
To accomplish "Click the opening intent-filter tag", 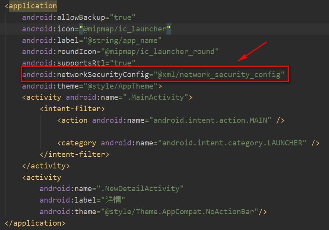I will [72, 109].
